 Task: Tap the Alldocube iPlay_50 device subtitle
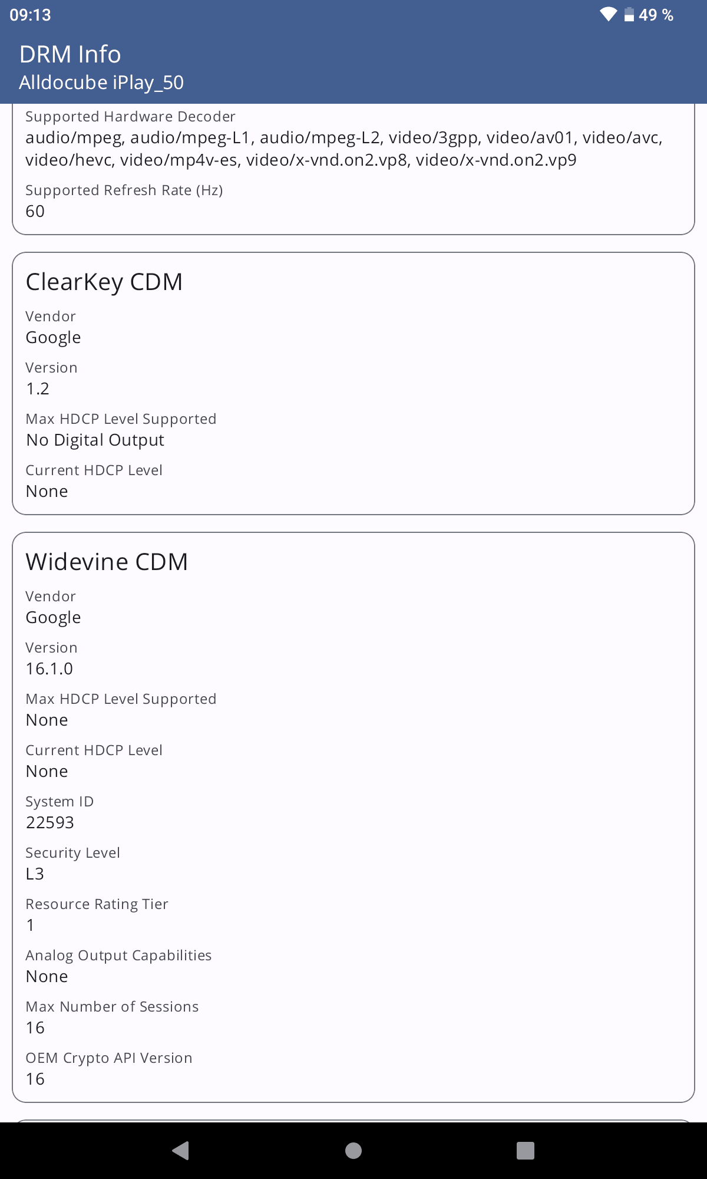101,83
